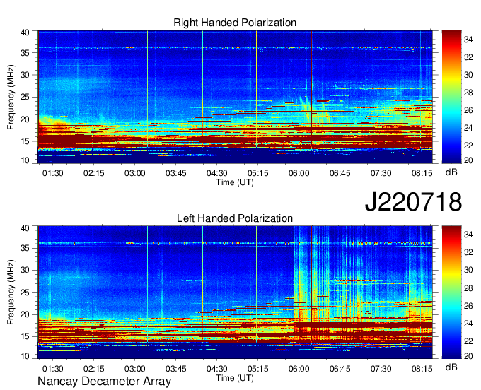481x390 pixels.
Task: Click the 07:30 time tick under the Right Handed plot
Action: (381, 173)
